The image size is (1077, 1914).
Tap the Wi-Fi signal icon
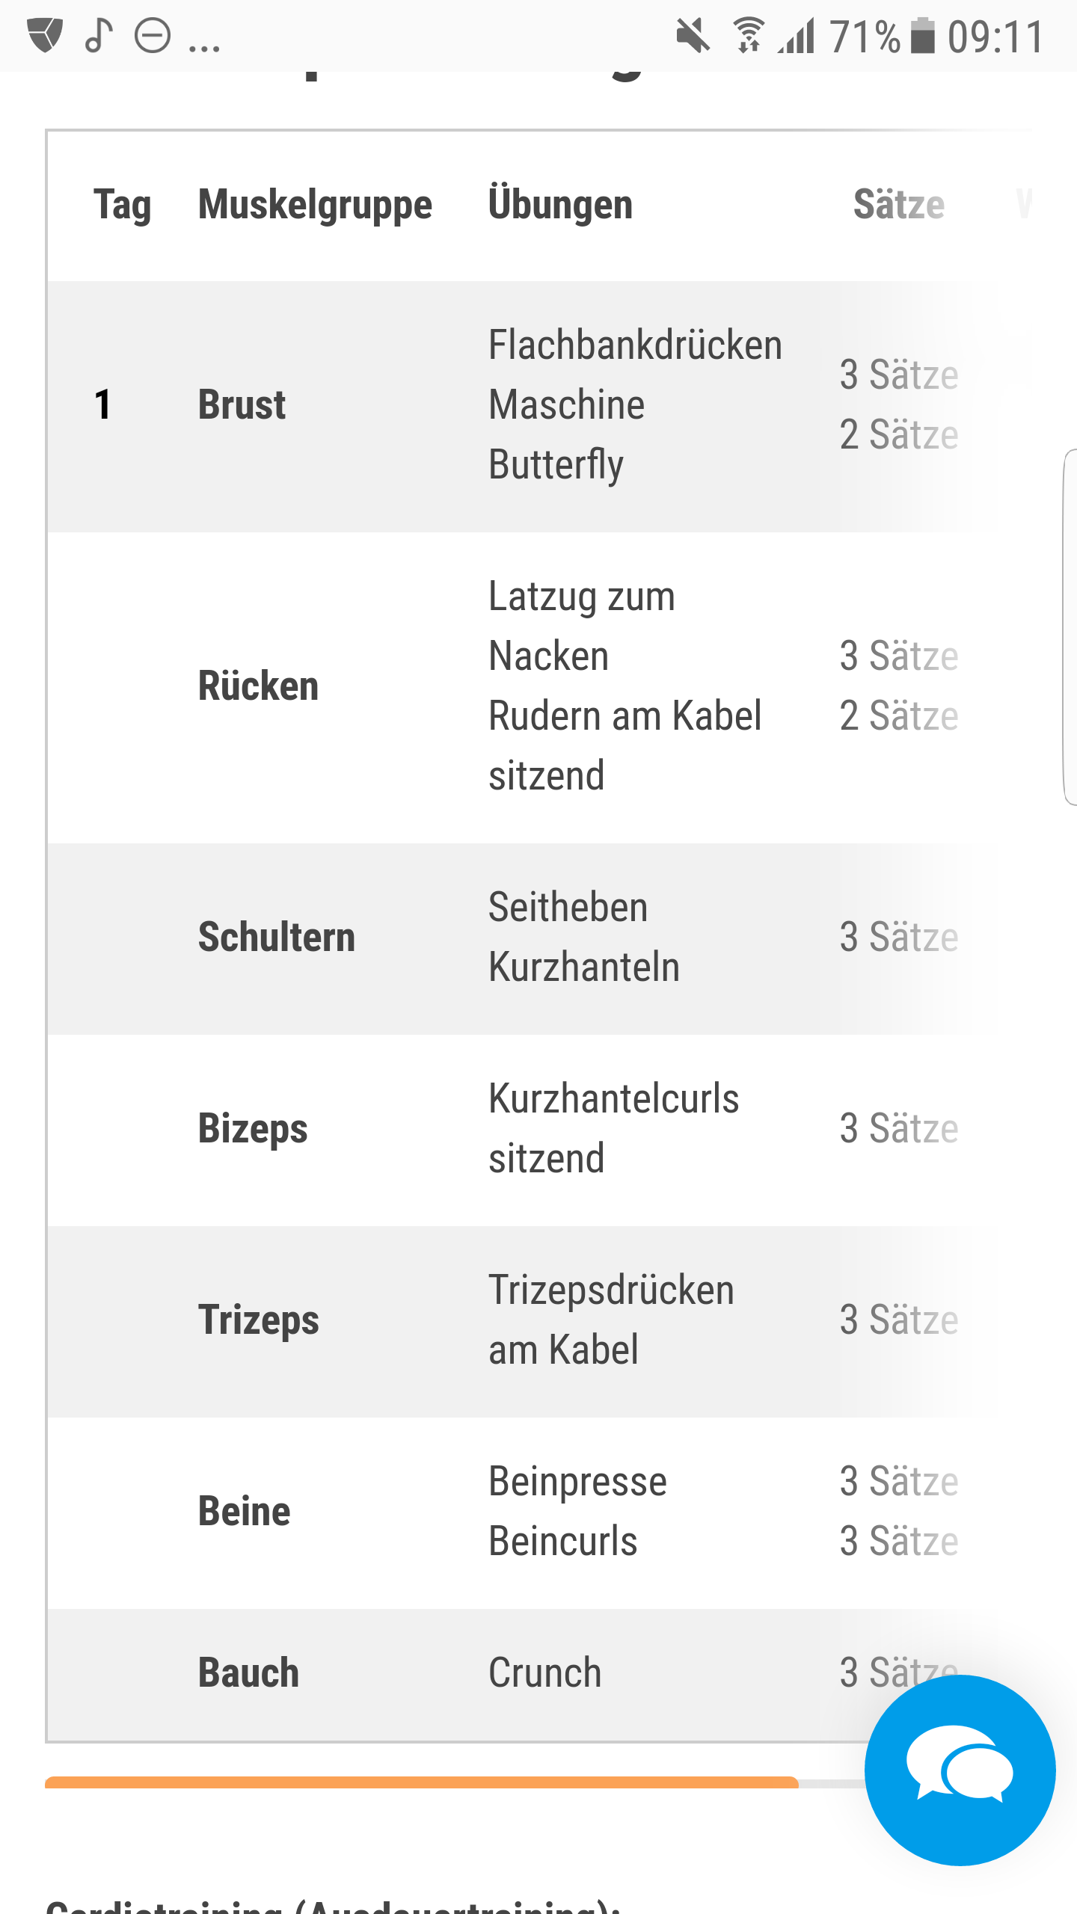tap(748, 36)
